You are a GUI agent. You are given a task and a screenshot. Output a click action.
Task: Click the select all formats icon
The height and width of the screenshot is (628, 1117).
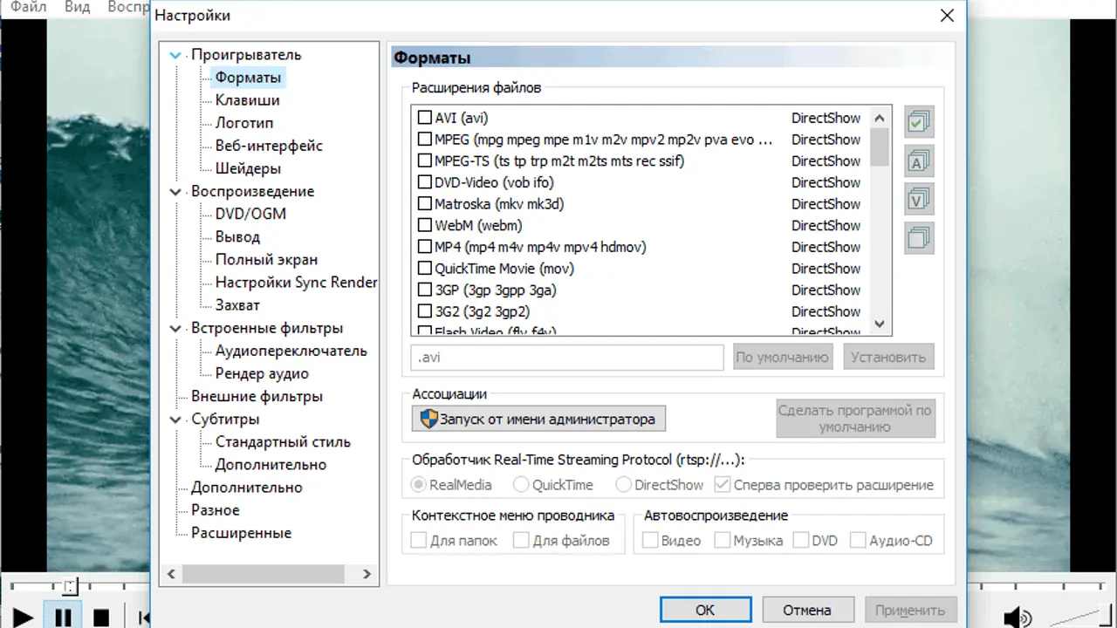click(919, 122)
